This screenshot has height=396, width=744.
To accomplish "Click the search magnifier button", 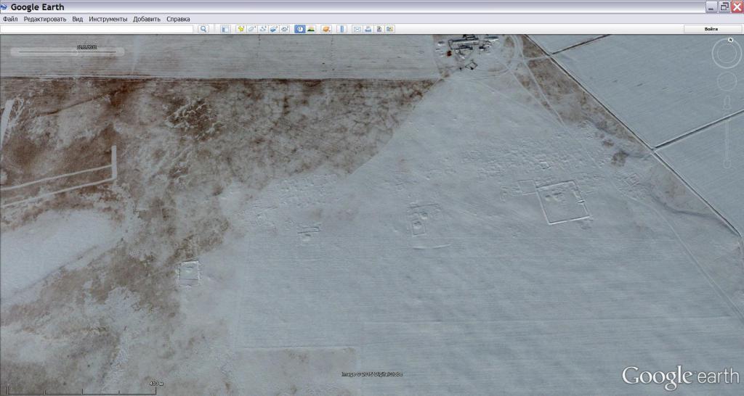I will click(203, 29).
